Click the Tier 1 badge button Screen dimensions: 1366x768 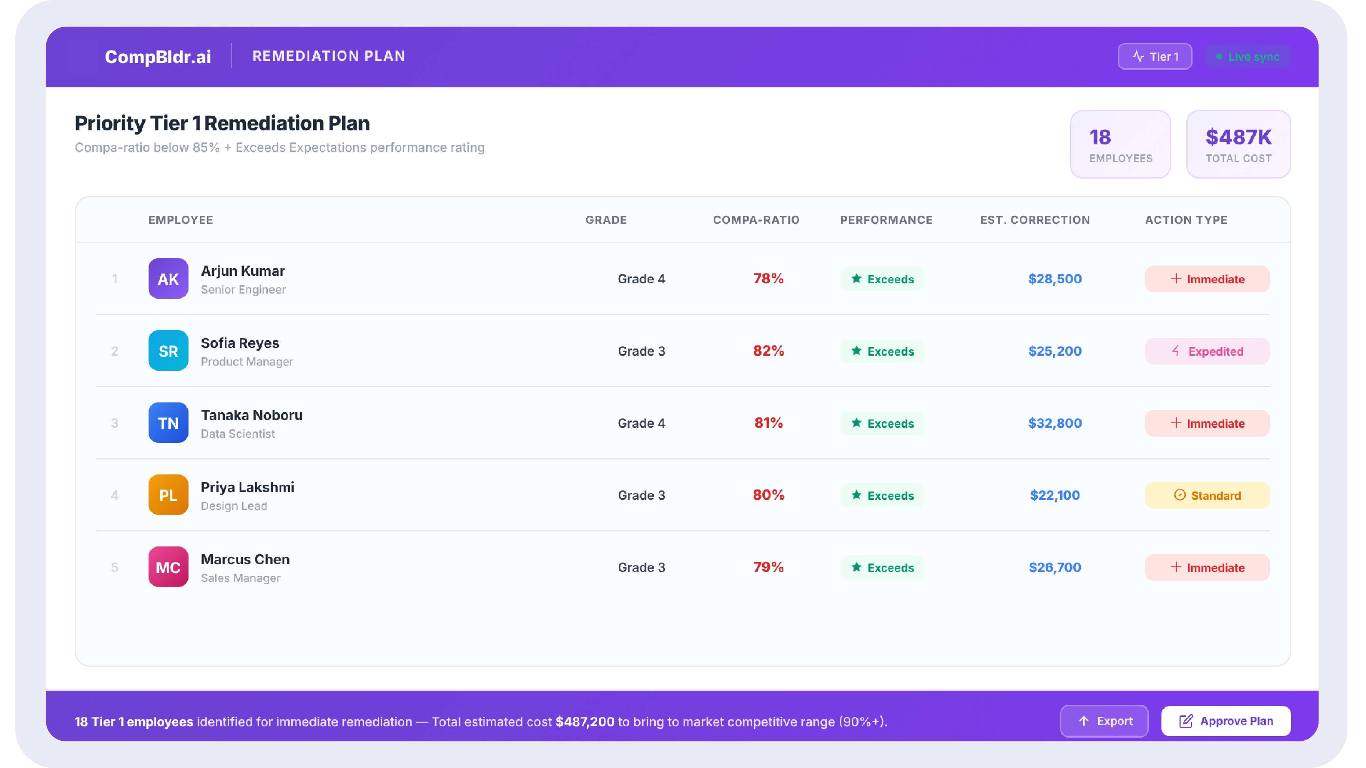tap(1154, 56)
